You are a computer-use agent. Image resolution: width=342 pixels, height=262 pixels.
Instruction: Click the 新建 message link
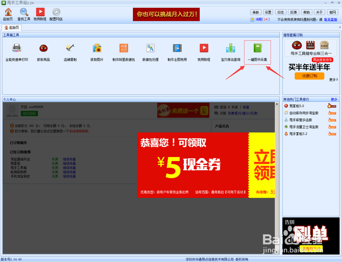click(x=246, y=107)
